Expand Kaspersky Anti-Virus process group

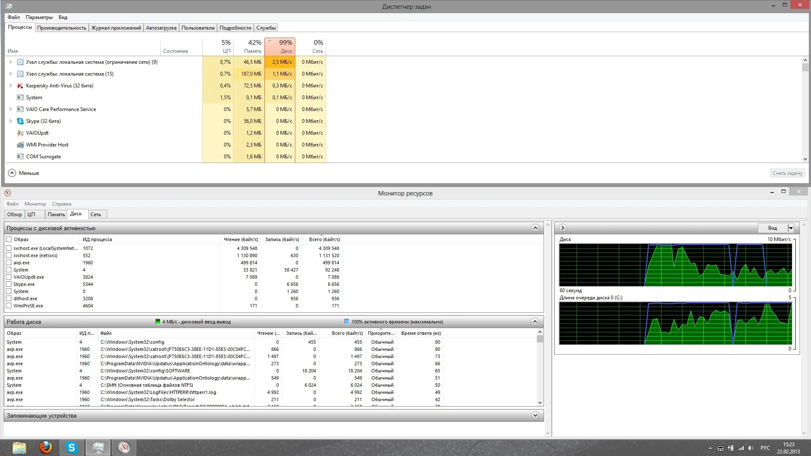click(11, 86)
